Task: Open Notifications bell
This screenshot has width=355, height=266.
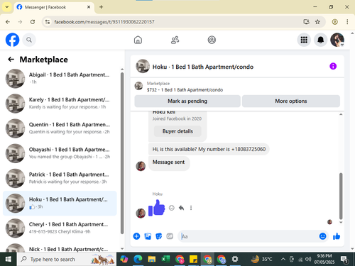Action: (320, 40)
